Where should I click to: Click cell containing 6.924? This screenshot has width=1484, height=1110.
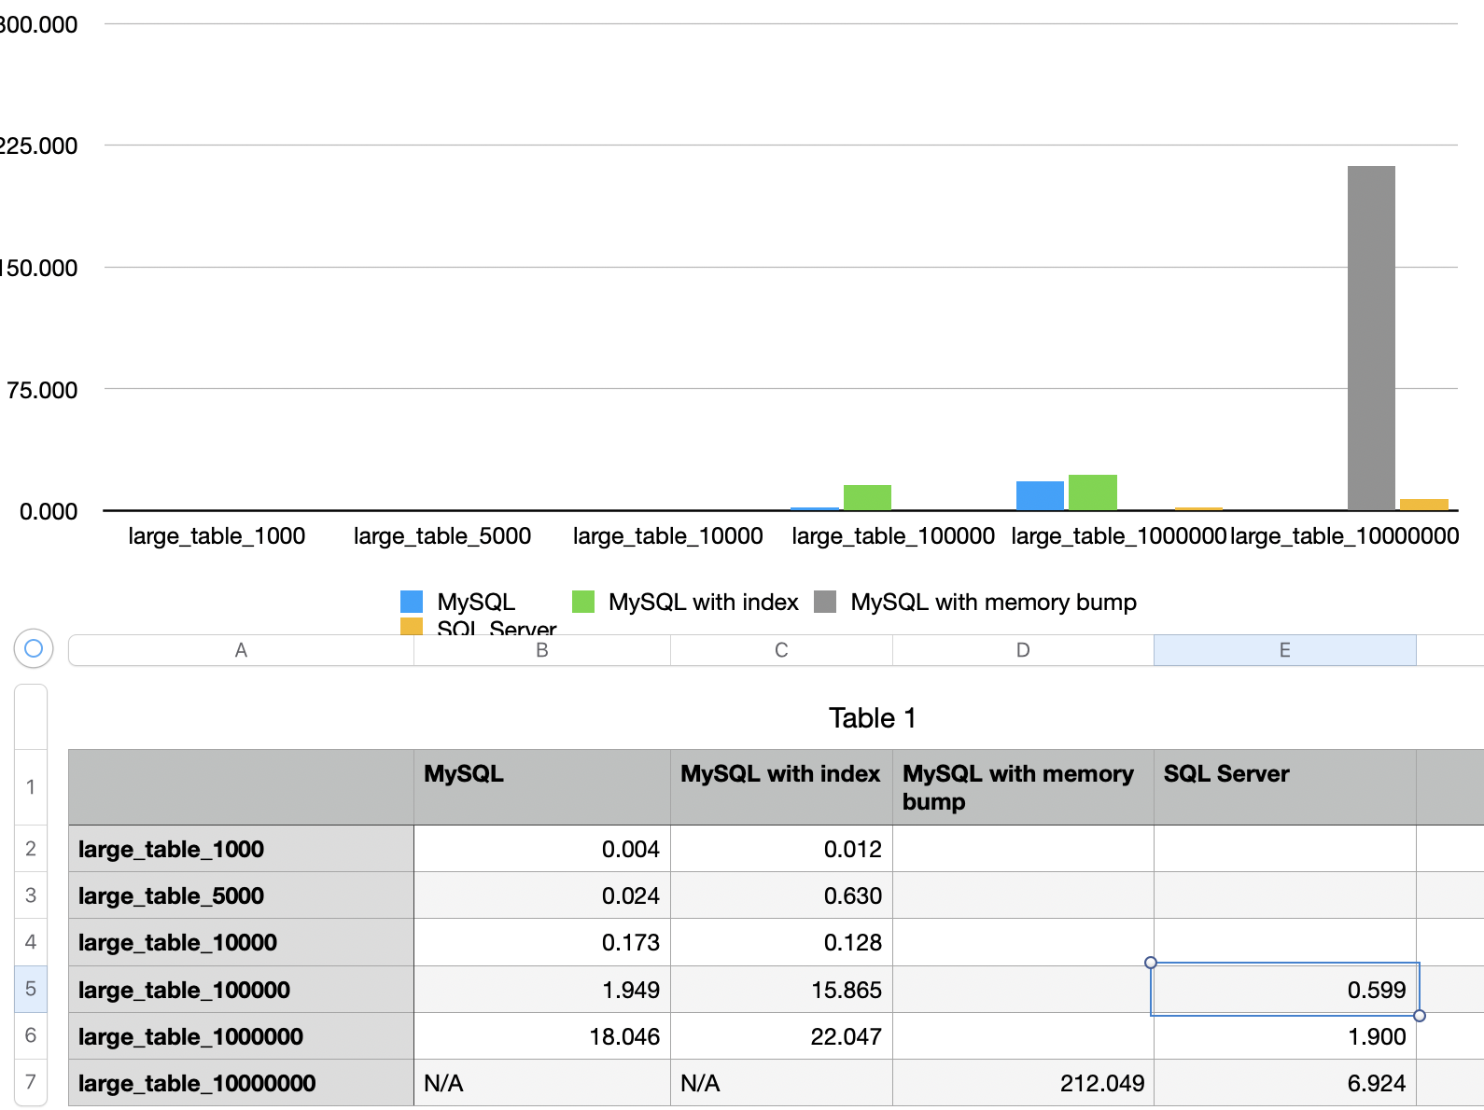(1285, 1082)
